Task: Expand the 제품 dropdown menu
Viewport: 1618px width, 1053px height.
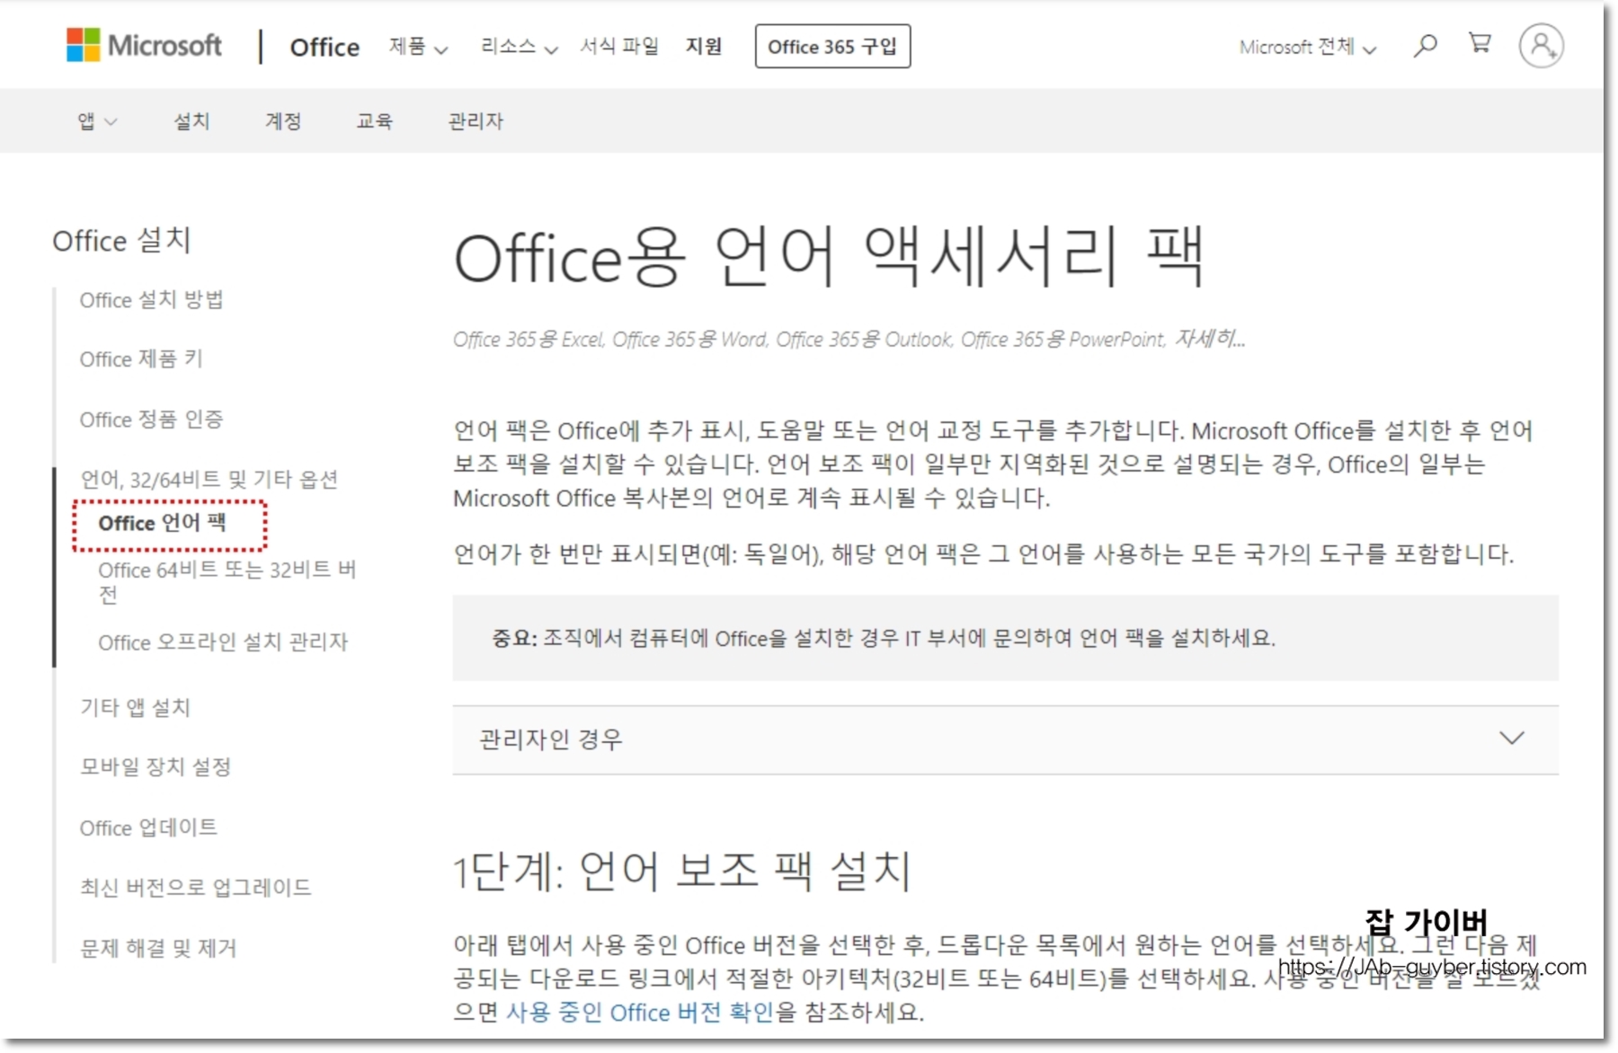Action: (418, 47)
